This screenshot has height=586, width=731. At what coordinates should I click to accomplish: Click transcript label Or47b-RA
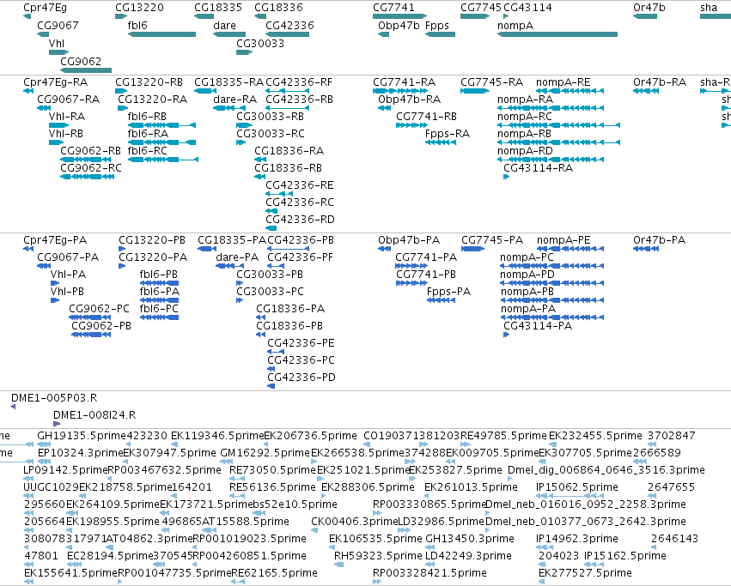pos(660,82)
